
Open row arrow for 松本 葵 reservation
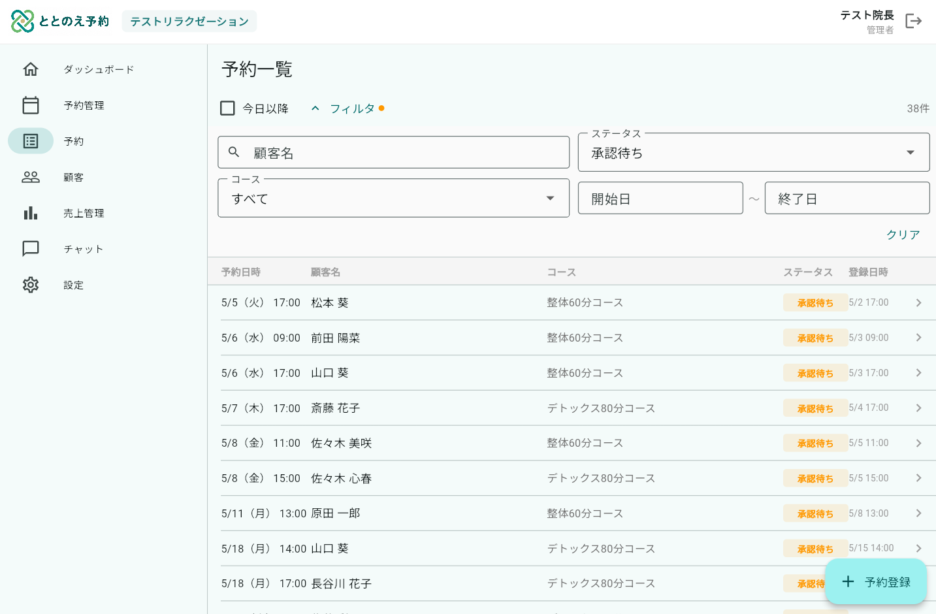point(918,302)
